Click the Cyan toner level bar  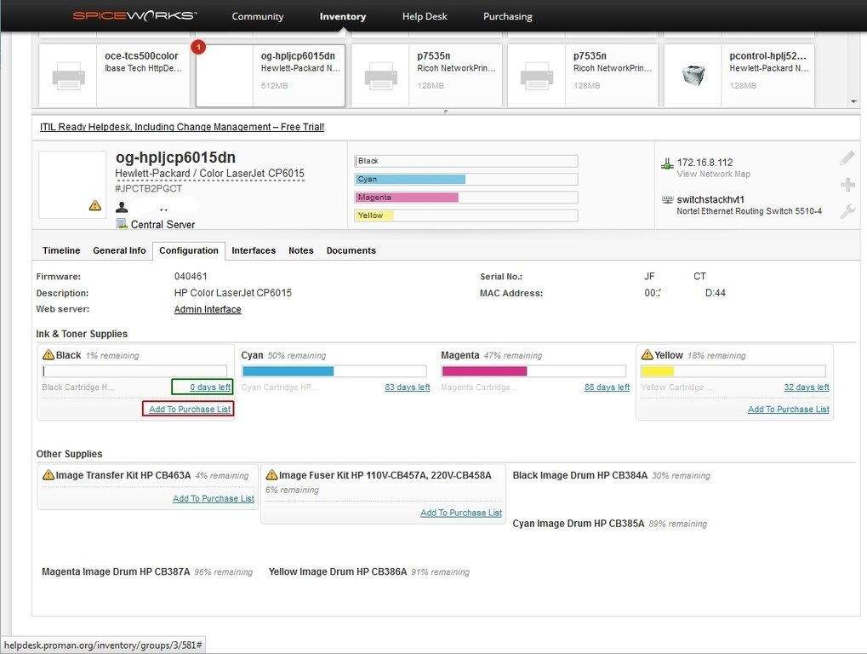pyautogui.click(x=289, y=370)
